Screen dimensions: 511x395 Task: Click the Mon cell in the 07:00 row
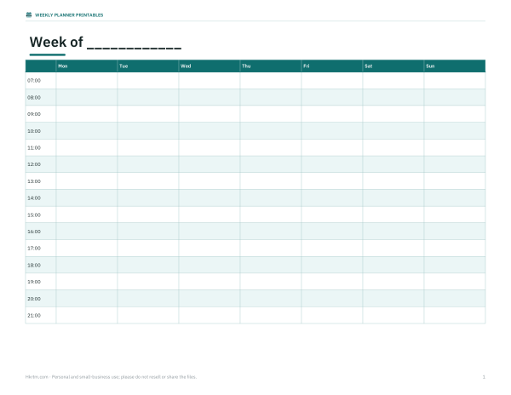[87, 80]
